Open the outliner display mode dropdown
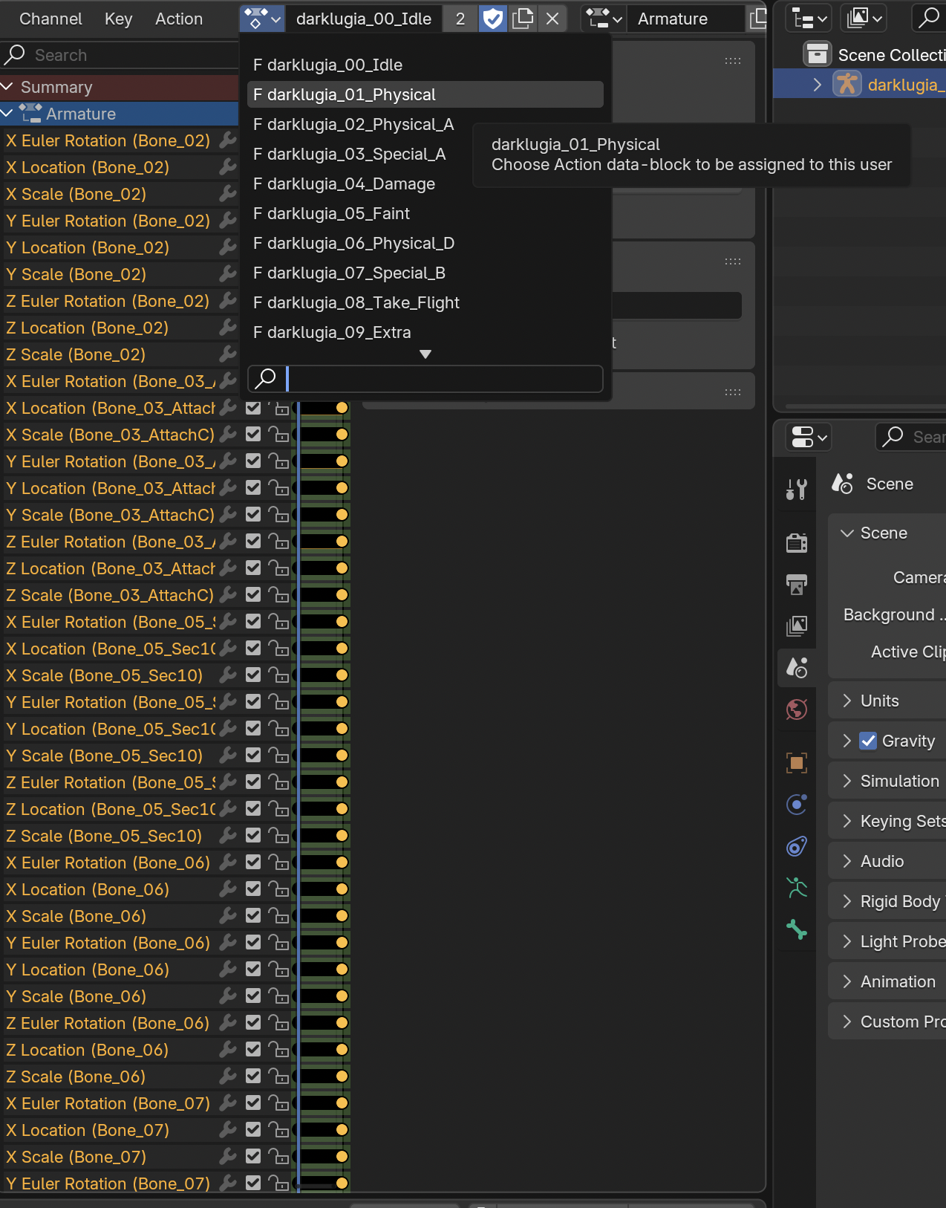946x1208 pixels. coord(864,19)
